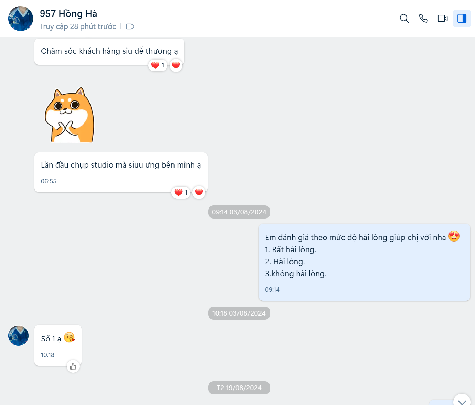Viewport: 475px width, 405px height.
Task: Add heart reaction to 'Chăm sóc khách hàng' message
Action: point(176,65)
